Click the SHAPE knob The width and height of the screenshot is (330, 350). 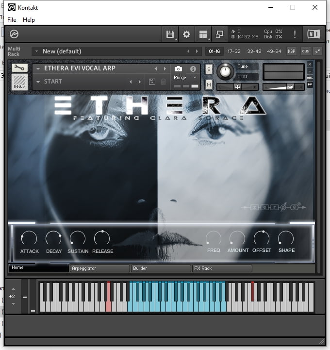(286, 238)
